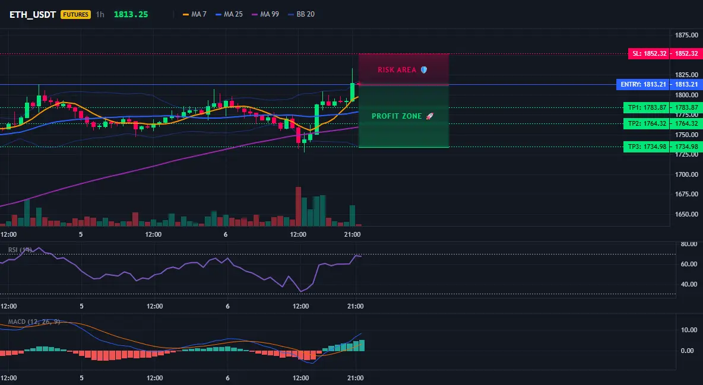
Task: Click the 21:00 label under the MACD panel
Action: point(355,378)
